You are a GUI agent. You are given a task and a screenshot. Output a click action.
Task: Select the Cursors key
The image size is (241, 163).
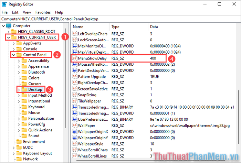tap(35, 84)
